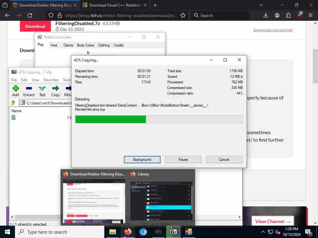Click the taskbar clock showing 1:29 PM

click(291, 232)
